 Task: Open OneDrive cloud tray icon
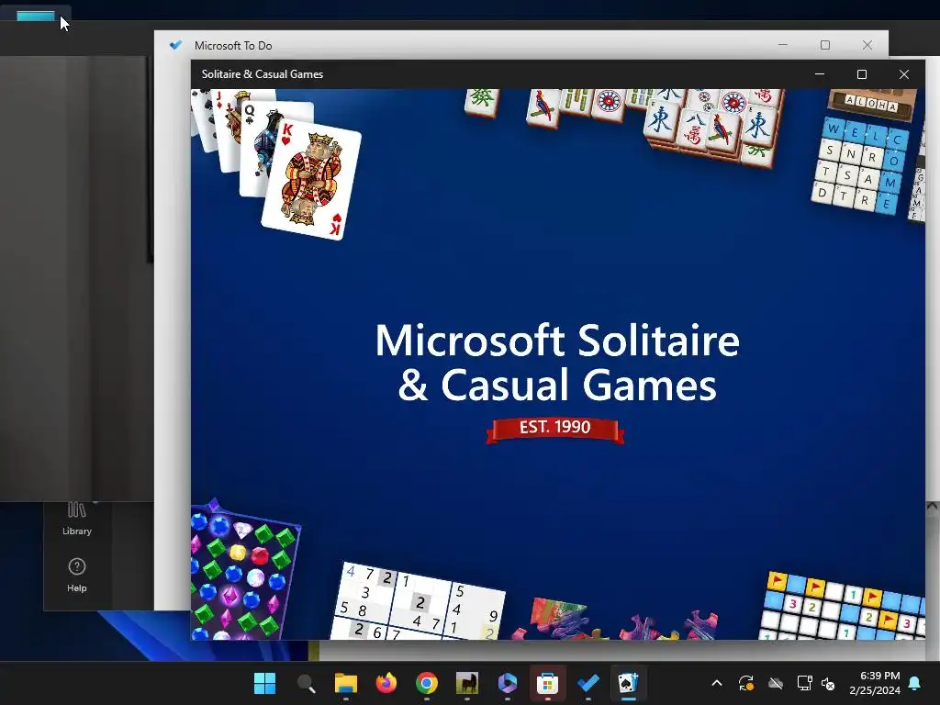point(776,683)
